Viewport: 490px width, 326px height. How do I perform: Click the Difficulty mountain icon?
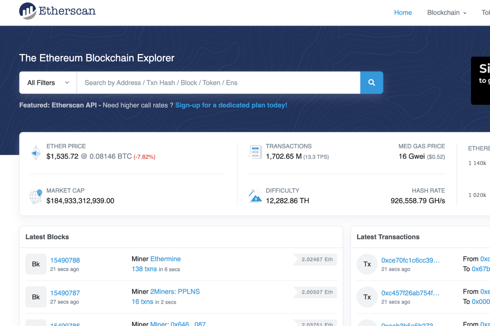(255, 196)
